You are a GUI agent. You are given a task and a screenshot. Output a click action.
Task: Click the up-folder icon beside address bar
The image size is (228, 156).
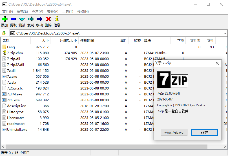(4, 33)
